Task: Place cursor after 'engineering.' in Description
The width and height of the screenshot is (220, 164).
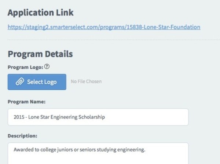Action: tap(146, 150)
